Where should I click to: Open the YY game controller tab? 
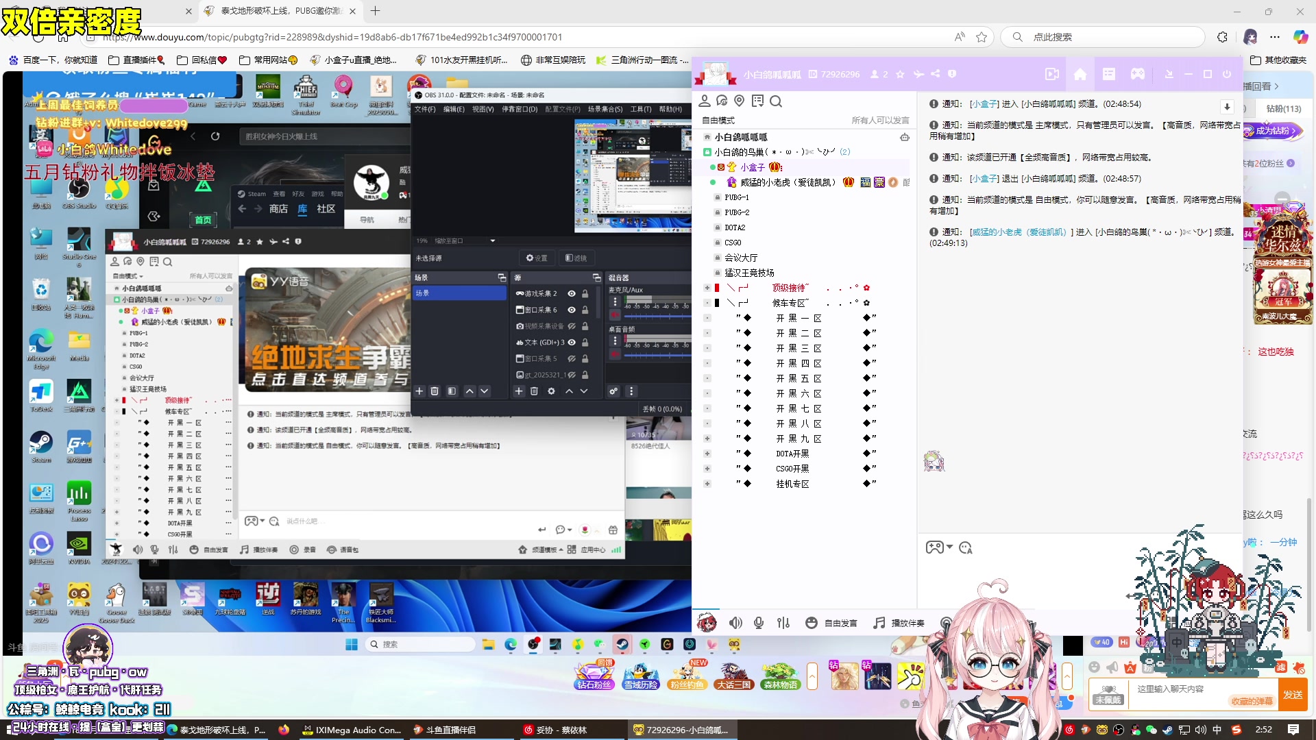coord(1137,74)
